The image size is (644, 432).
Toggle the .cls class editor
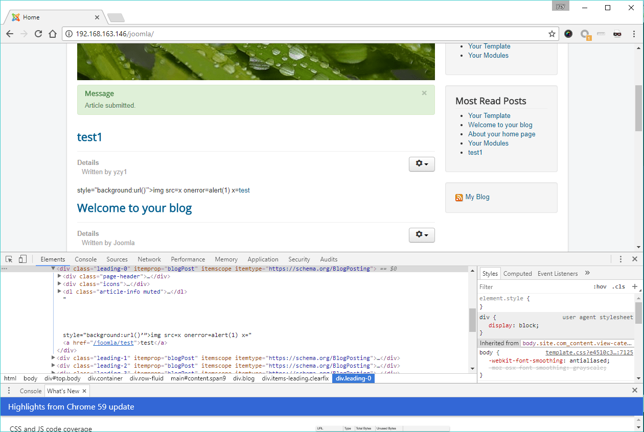pos(618,286)
